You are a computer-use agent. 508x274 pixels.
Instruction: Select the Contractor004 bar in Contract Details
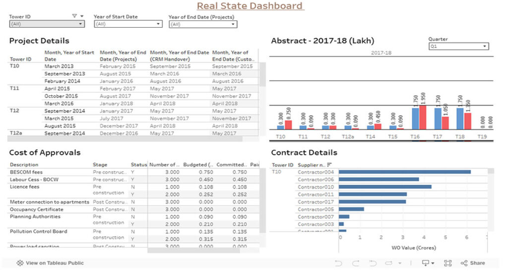(405, 172)
